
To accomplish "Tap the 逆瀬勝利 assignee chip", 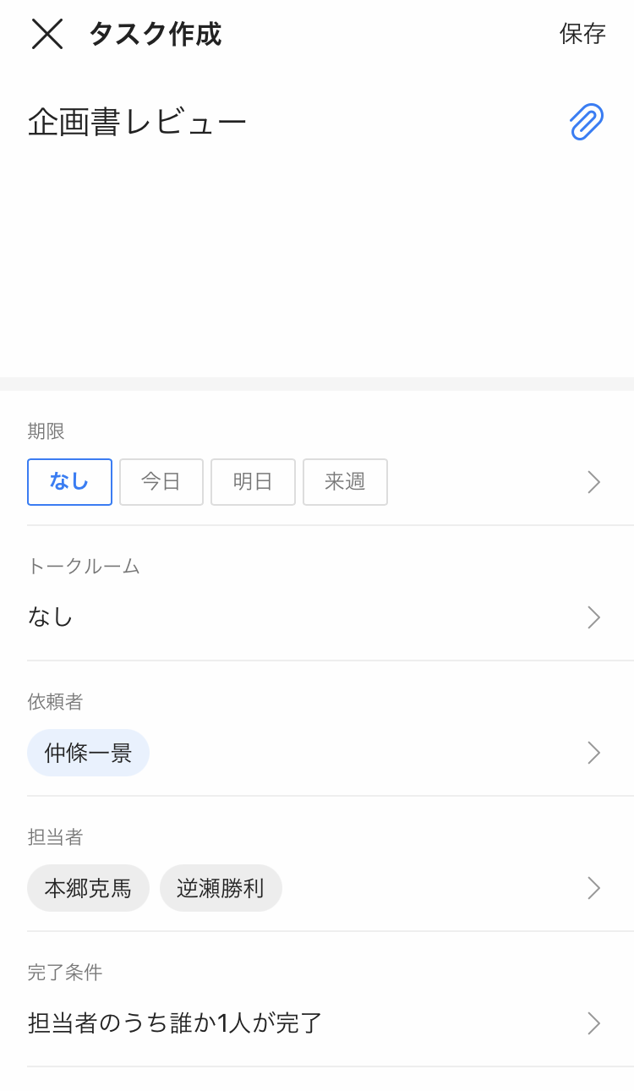I will [221, 888].
